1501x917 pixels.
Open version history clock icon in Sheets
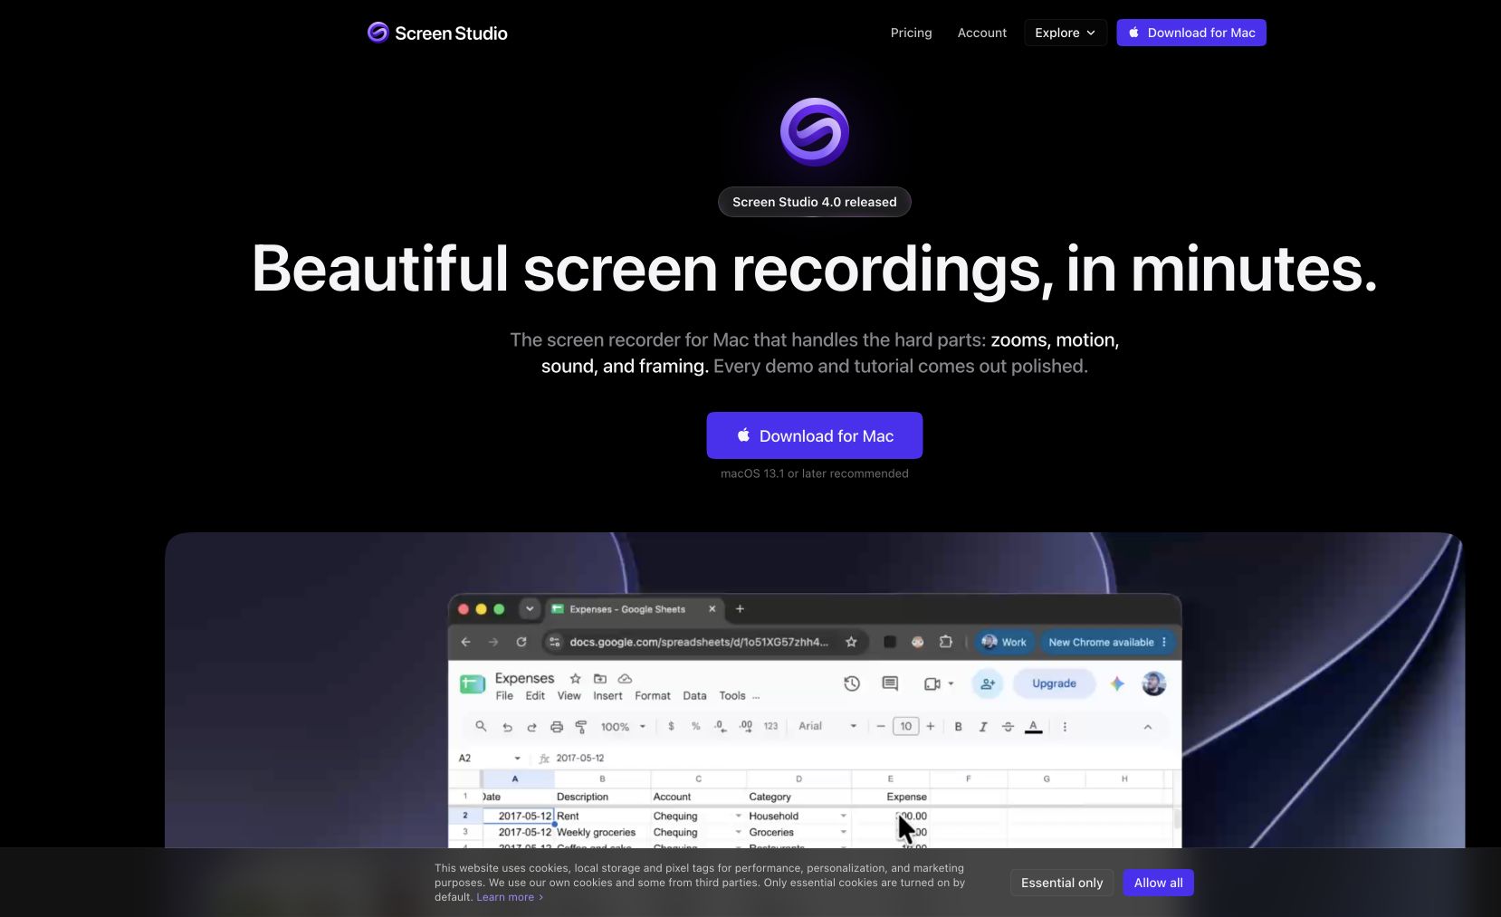(x=852, y=683)
